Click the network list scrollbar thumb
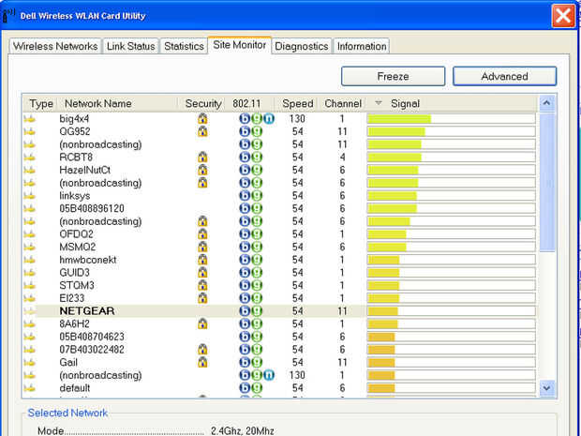The height and width of the screenshot is (436, 581). point(547,183)
